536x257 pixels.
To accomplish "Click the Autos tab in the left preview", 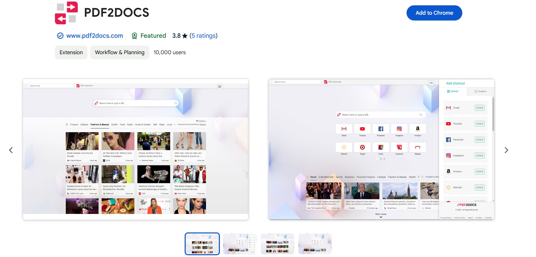I will point(130,125).
